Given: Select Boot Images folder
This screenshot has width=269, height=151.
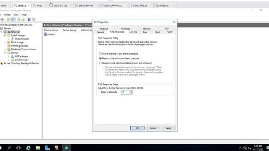Looking at the screenshot, I should [x=18, y=42].
